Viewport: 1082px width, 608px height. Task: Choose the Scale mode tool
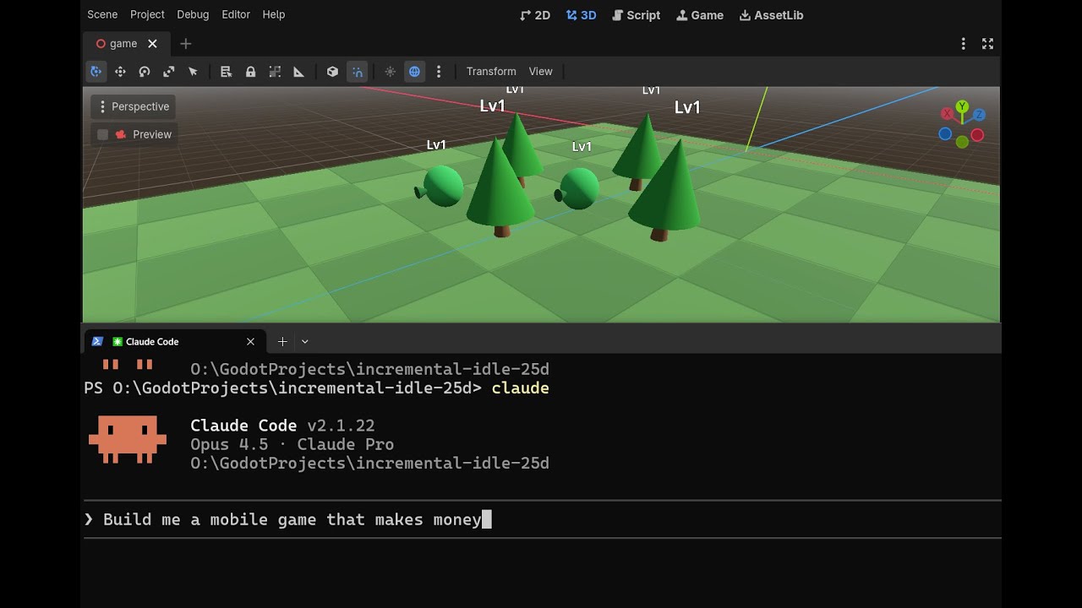(169, 72)
